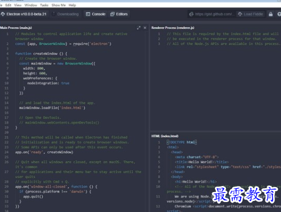Image resolution: width=281 pixels, height=212 pixels.
Task: Open the Tasks menu
Action: (44, 5)
